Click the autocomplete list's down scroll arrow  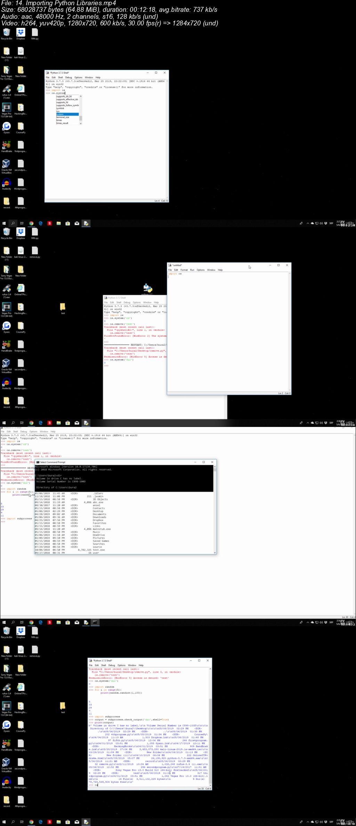[81, 123]
